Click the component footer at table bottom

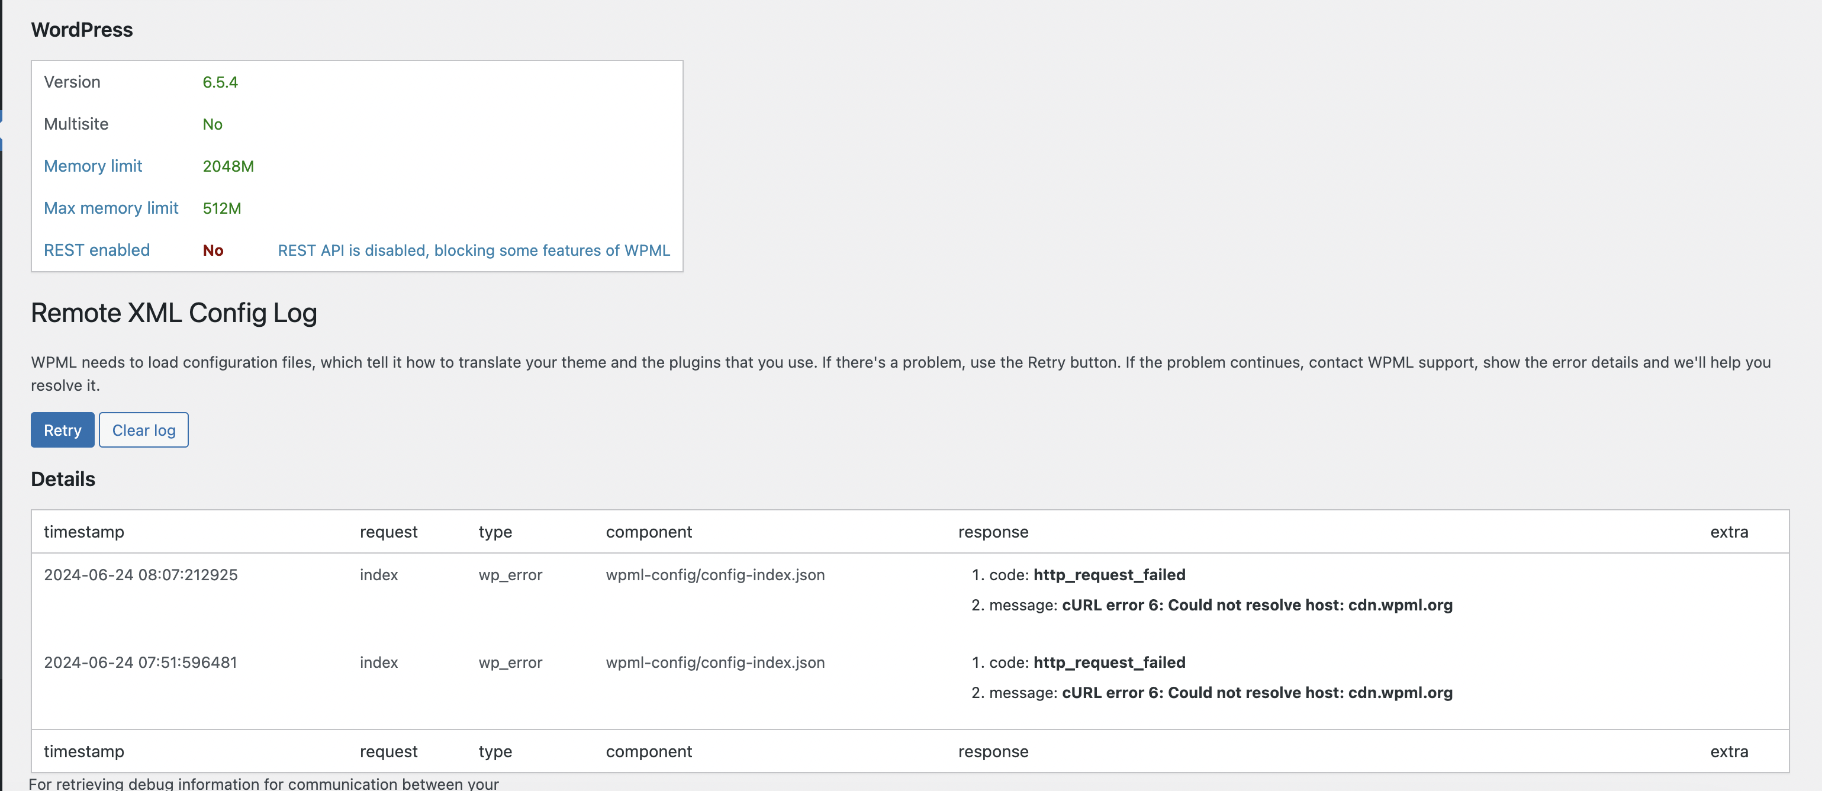click(649, 751)
